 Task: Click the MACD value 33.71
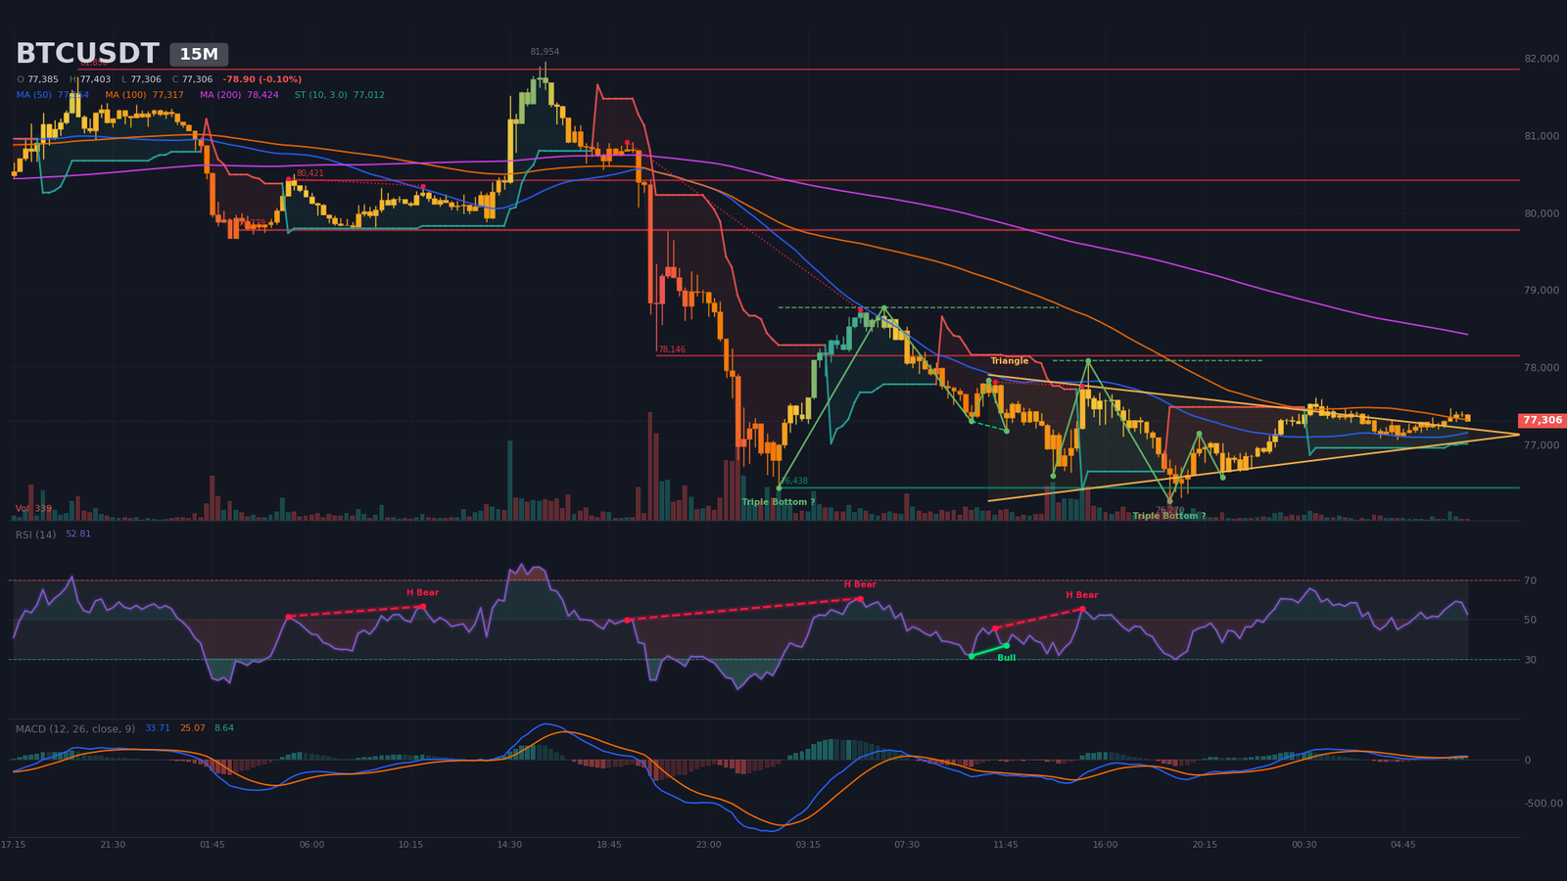[x=158, y=728]
